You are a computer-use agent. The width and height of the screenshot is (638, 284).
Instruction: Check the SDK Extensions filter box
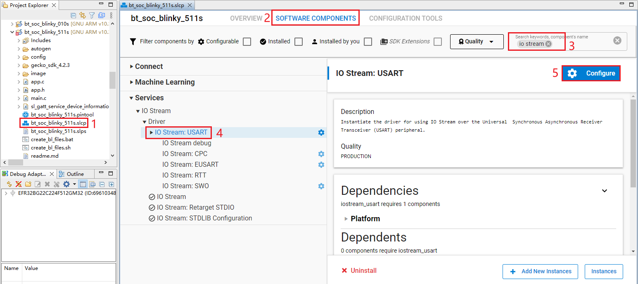(437, 41)
